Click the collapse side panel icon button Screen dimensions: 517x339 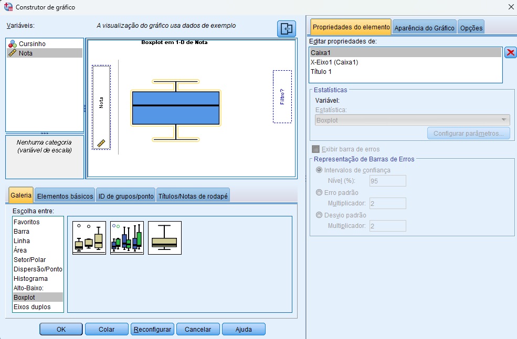pyautogui.click(x=287, y=29)
